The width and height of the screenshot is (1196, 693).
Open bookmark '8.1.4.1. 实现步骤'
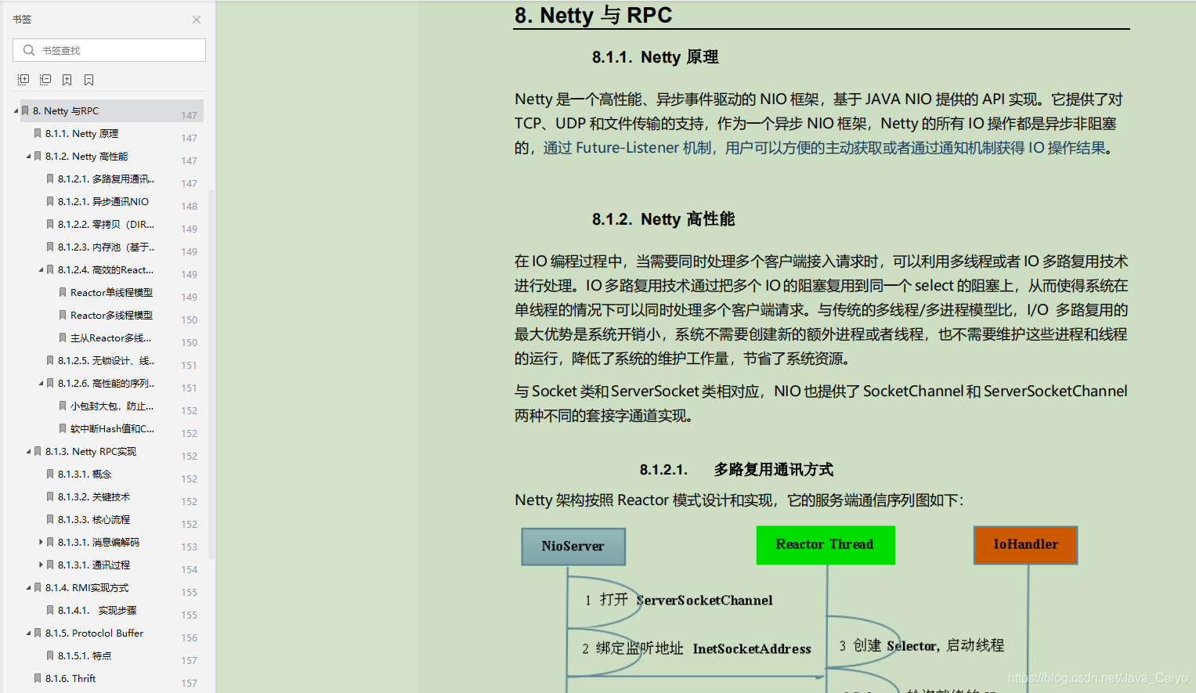pos(97,611)
